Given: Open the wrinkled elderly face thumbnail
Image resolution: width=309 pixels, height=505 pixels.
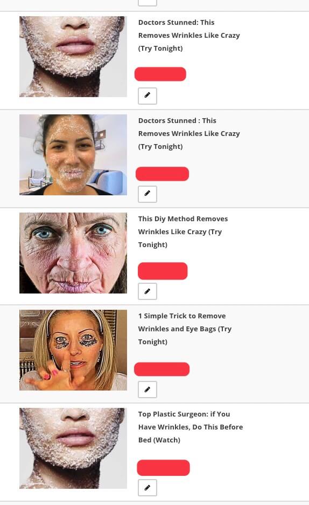Looking at the screenshot, I should 73,253.
